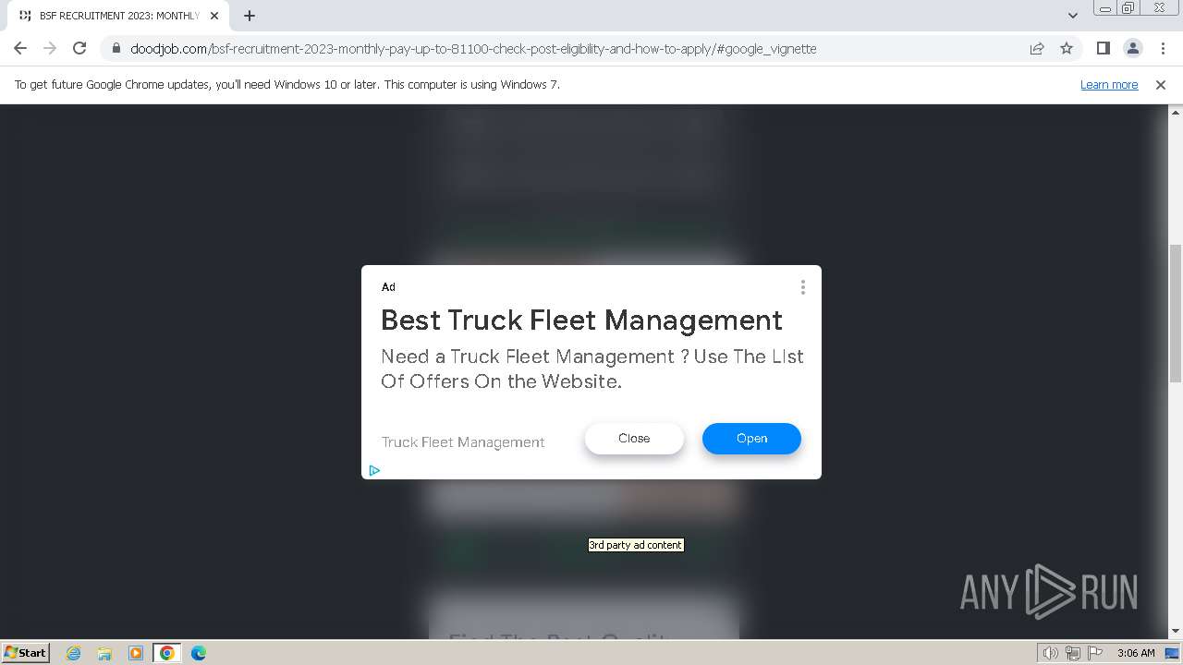View site security lock information
1183x665 pixels.
click(x=116, y=48)
